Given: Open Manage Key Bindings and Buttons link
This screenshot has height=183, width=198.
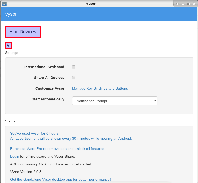Looking at the screenshot, I should (100, 88).
